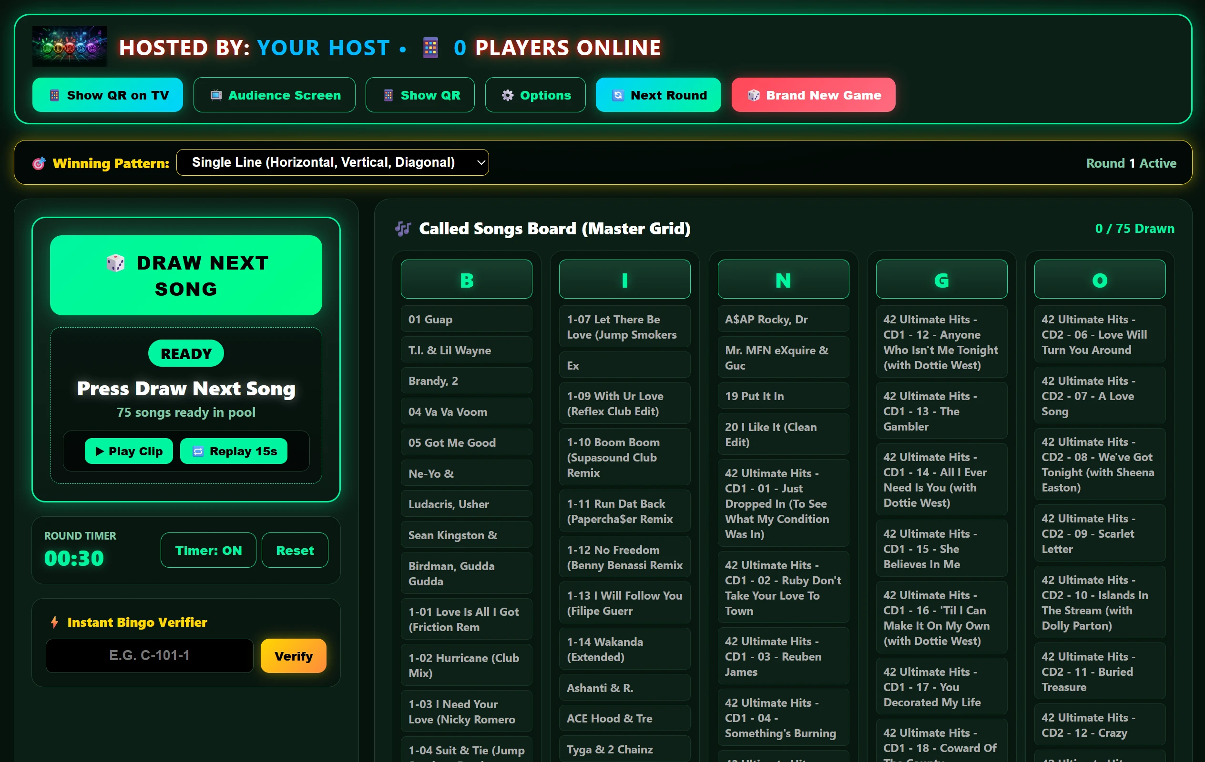Click 'CD2 - 07 - A Love Song' cell
This screenshot has height=762, width=1205.
pos(1099,396)
